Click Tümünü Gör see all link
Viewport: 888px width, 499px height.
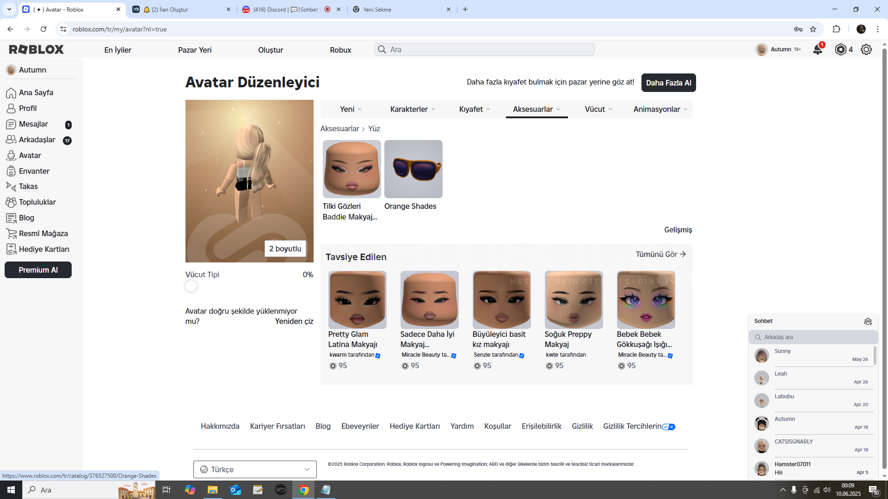(x=660, y=255)
